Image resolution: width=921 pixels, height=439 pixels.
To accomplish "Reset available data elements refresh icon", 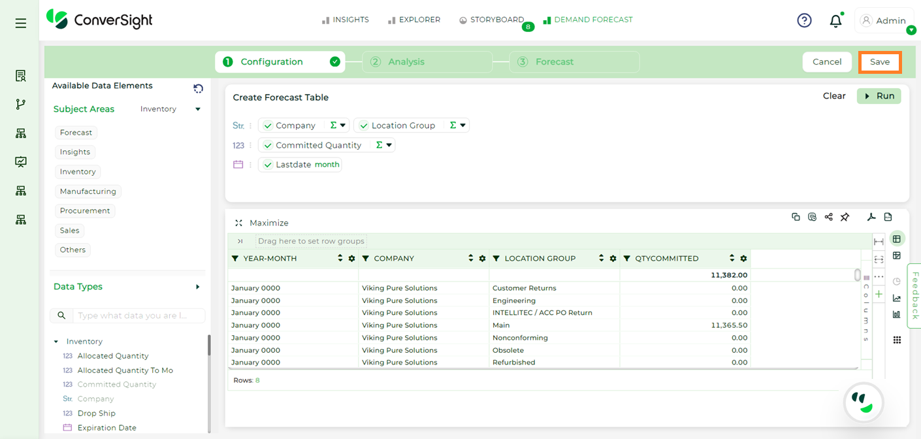I will (198, 88).
